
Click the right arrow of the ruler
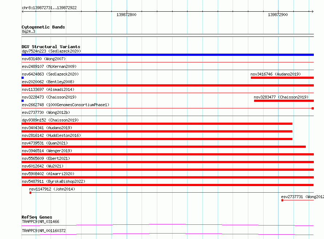(x=312, y=11)
